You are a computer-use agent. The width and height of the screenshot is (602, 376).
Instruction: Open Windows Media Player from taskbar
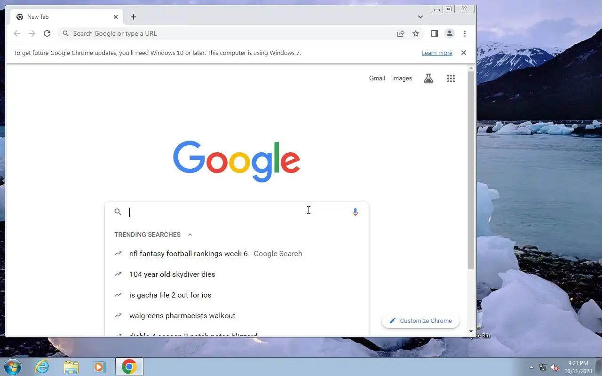pyautogui.click(x=100, y=367)
